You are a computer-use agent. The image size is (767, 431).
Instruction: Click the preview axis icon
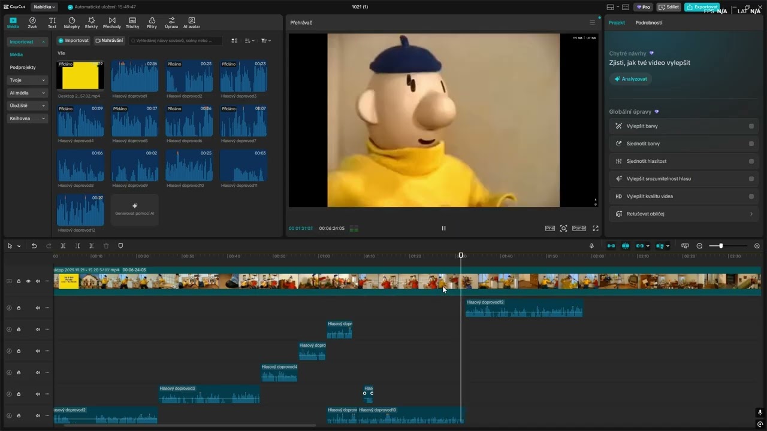pos(660,246)
